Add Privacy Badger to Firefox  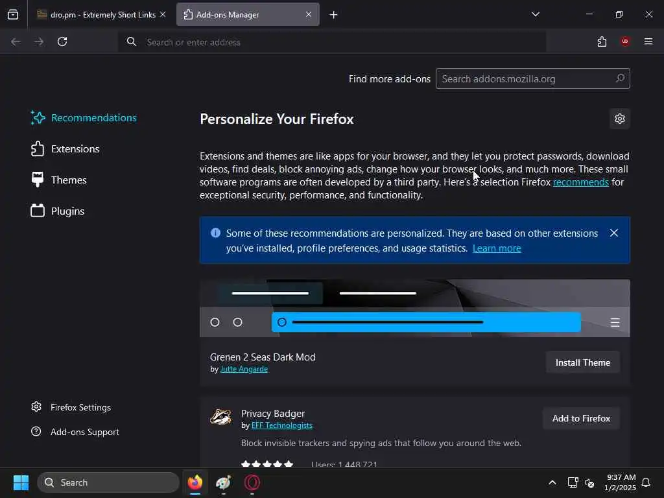[581, 418]
